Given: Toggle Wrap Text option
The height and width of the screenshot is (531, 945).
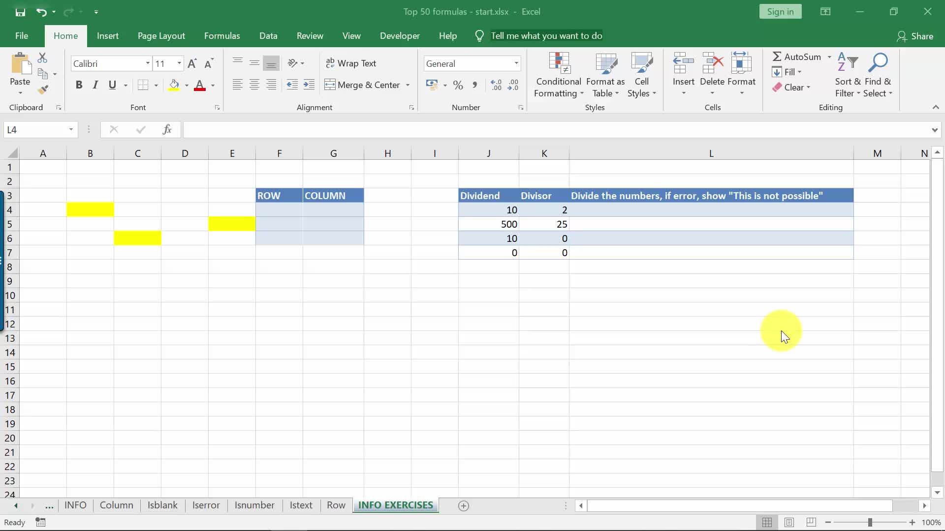Looking at the screenshot, I should click(x=351, y=63).
